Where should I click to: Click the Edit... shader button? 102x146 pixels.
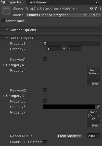95,15
